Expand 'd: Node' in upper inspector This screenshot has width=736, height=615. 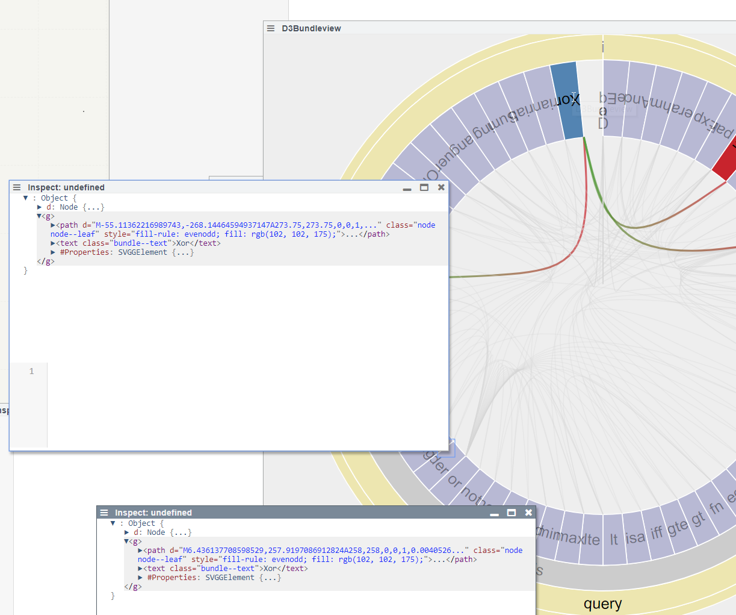40,207
